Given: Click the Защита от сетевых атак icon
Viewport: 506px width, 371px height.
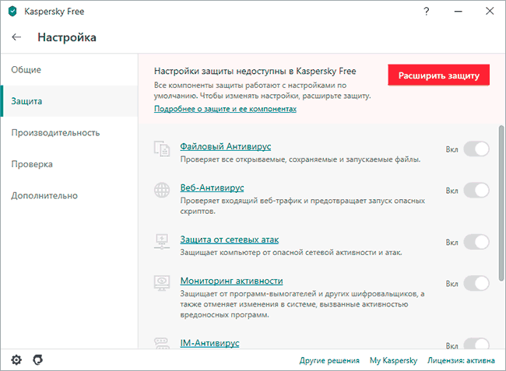Looking at the screenshot, I should coord(162,242).
